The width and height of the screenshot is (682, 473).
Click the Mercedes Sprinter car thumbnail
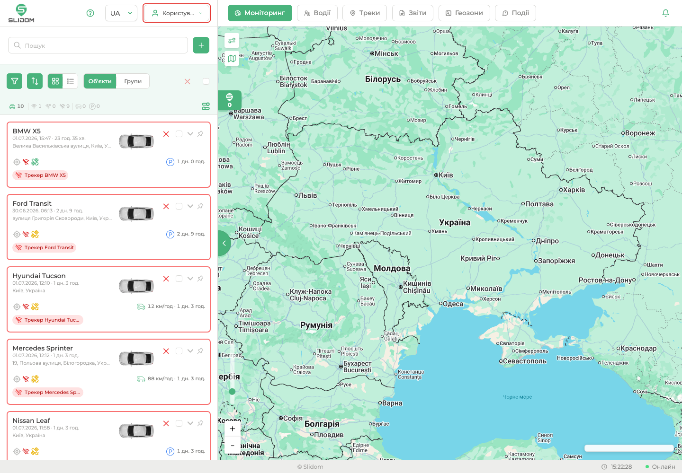point(136,359)
